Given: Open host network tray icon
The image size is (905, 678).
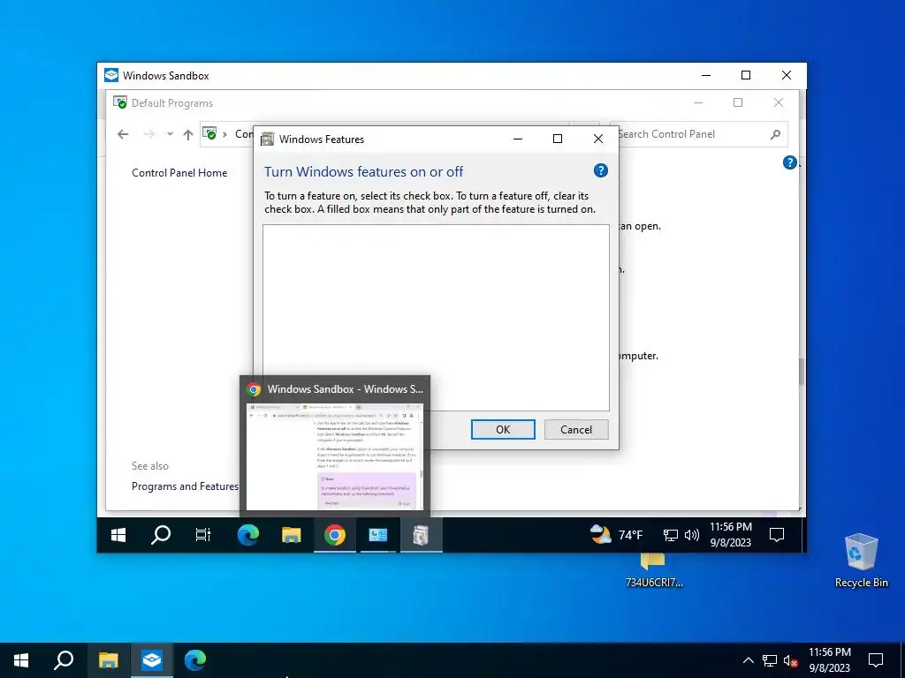Looking at the screenshot, I should 770,660.
